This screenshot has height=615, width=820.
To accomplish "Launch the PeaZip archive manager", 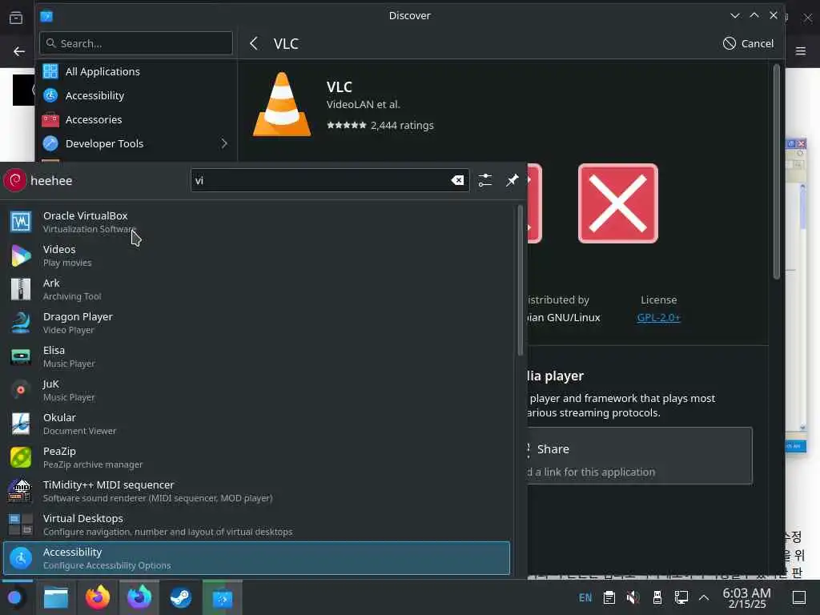I will click(x=256, y=457).
